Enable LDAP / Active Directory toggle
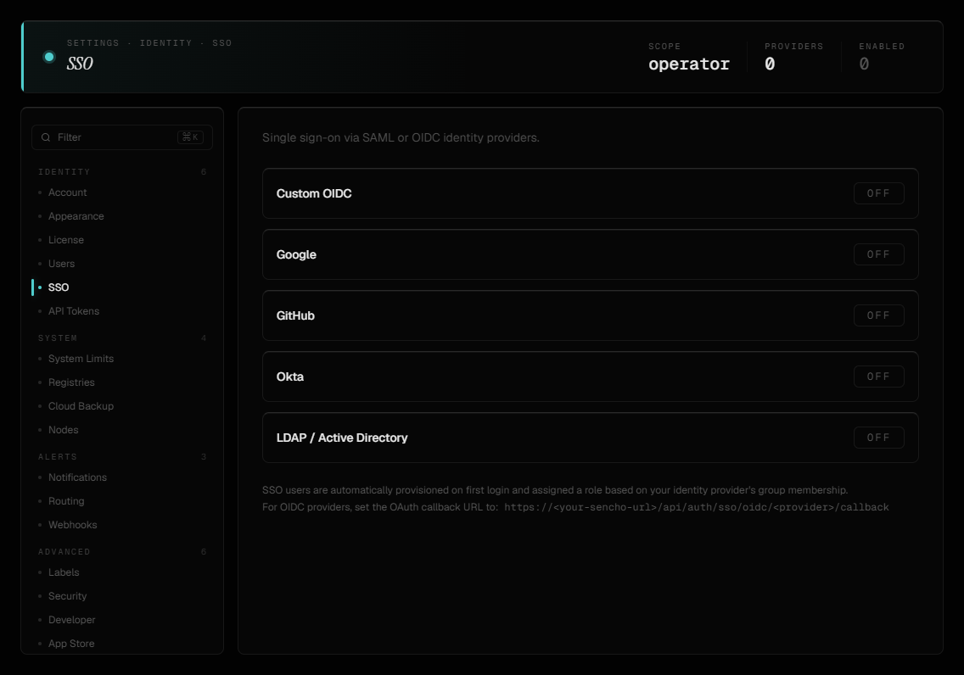The height and width of the screenshot is (675, 964). pos(878,438)
